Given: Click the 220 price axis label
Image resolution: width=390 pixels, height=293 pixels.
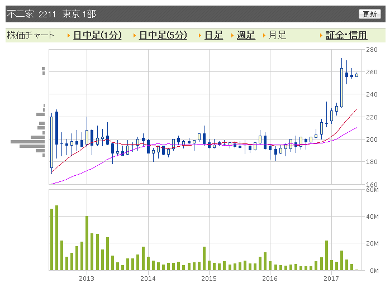Looking at the screenshot, I should pos(372,117).
